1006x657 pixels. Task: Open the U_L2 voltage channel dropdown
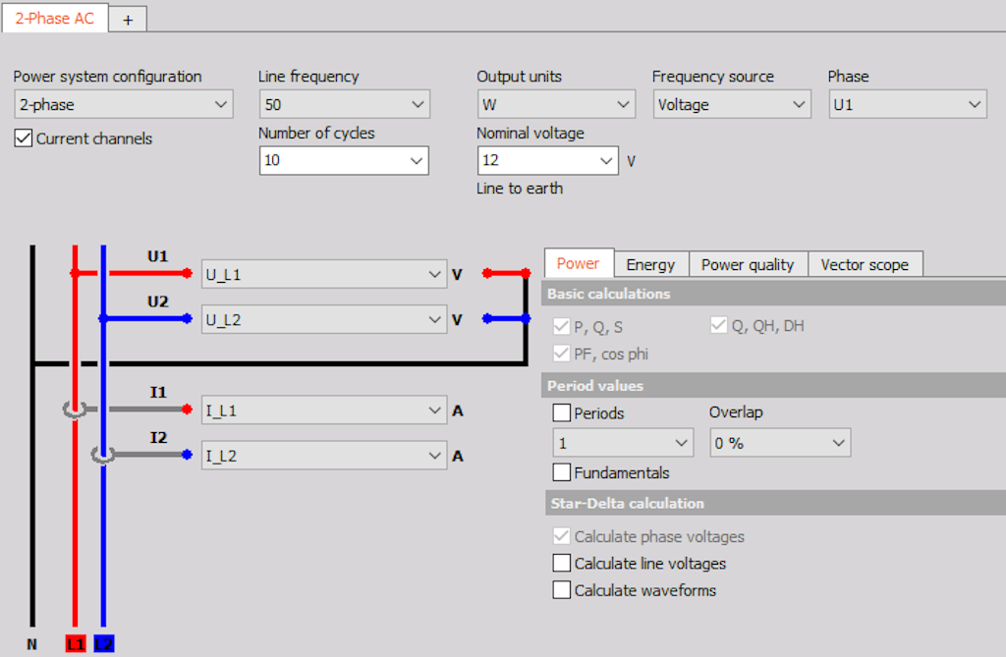324,319
